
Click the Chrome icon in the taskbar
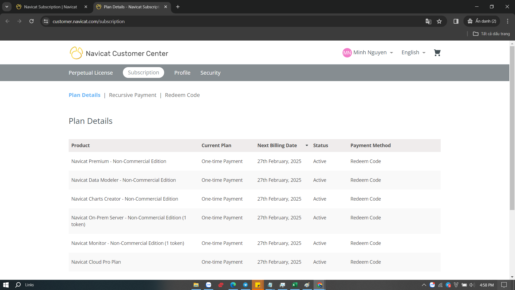coord(319,285)
